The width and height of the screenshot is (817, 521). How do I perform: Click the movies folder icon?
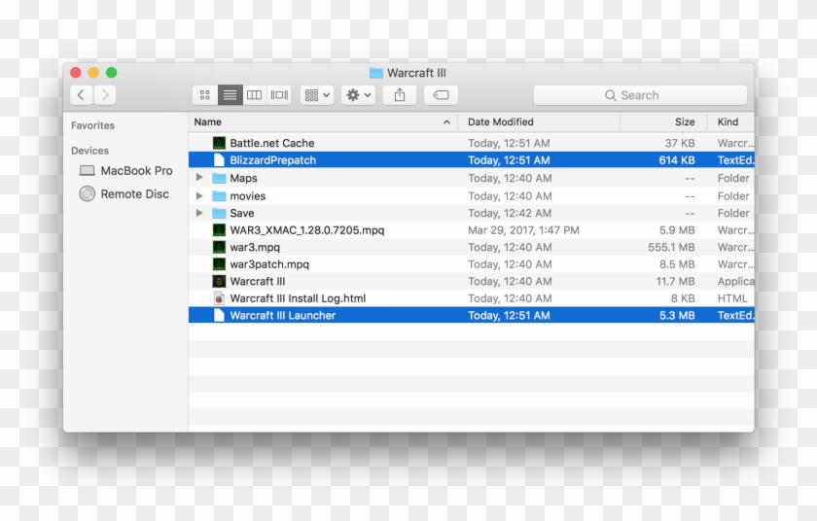tap(219, 196)
